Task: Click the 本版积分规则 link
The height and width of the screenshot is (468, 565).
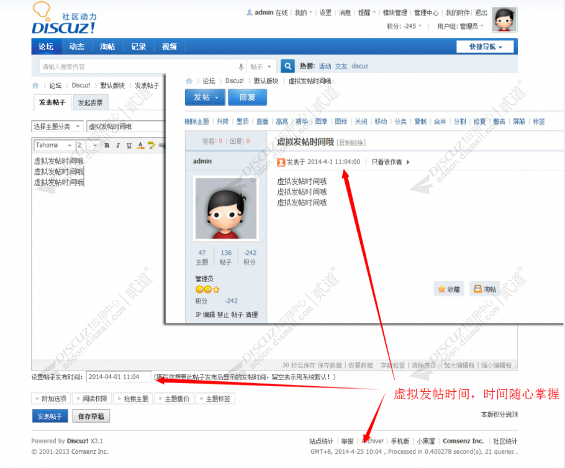Action: pyautogui.click(x=499, y=415)
